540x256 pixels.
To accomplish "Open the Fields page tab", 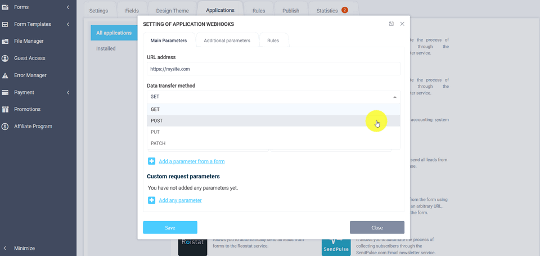I will [132, 11].
